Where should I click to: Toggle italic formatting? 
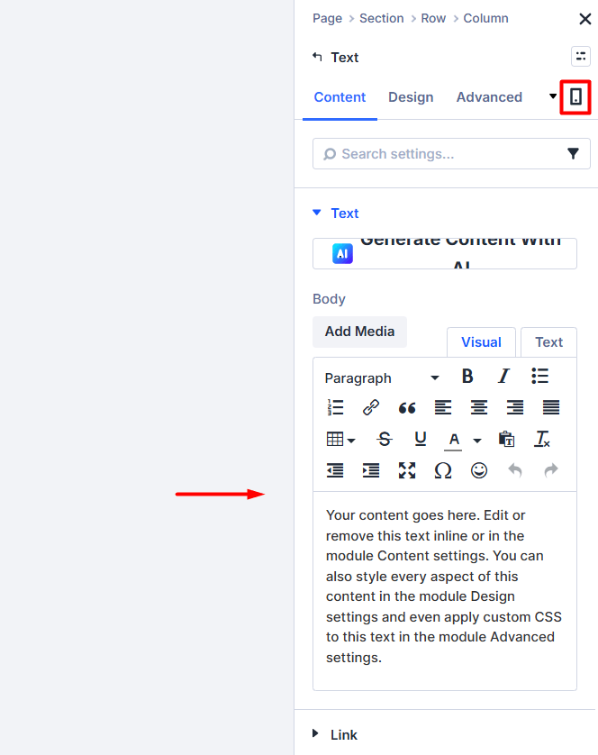(x=503, y=376)
